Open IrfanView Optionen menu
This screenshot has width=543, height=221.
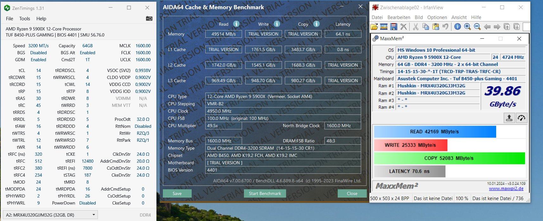437,17
